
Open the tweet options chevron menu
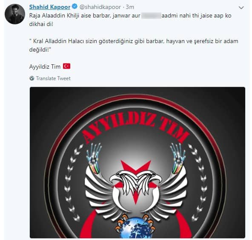click(x=241, y=8)
